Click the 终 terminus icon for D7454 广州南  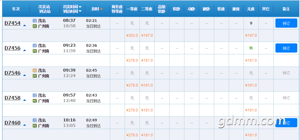click(x=35, y=26)
